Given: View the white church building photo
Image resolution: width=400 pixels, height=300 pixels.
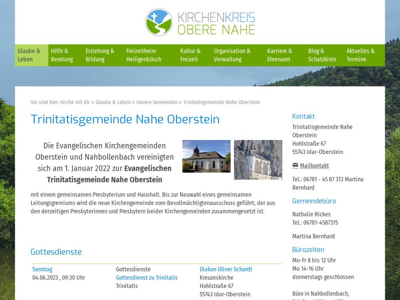Looking at the screenshot, I should (x=206, y=156).
